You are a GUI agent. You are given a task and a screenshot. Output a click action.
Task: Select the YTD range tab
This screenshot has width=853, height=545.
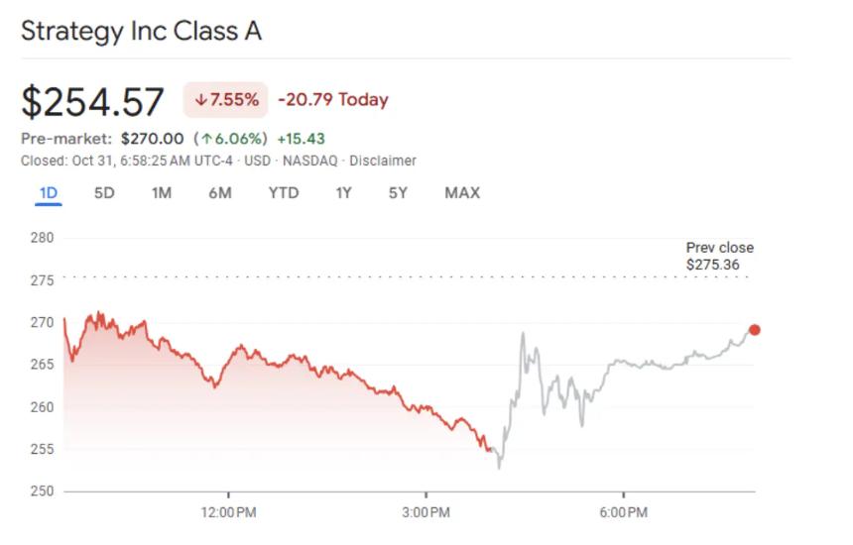click(x=284, y=193)
